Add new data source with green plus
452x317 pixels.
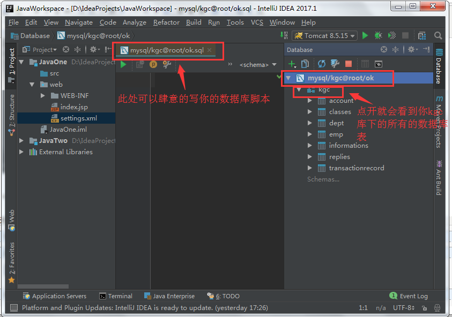(292, 64)
